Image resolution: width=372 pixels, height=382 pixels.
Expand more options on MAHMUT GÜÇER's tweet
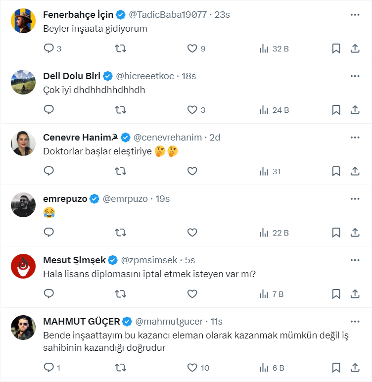(355, 321)
